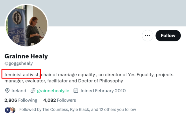This screenshot has height=120, width=186.
Task: Click the Grainne Healy display name
Action: [26, 56]
